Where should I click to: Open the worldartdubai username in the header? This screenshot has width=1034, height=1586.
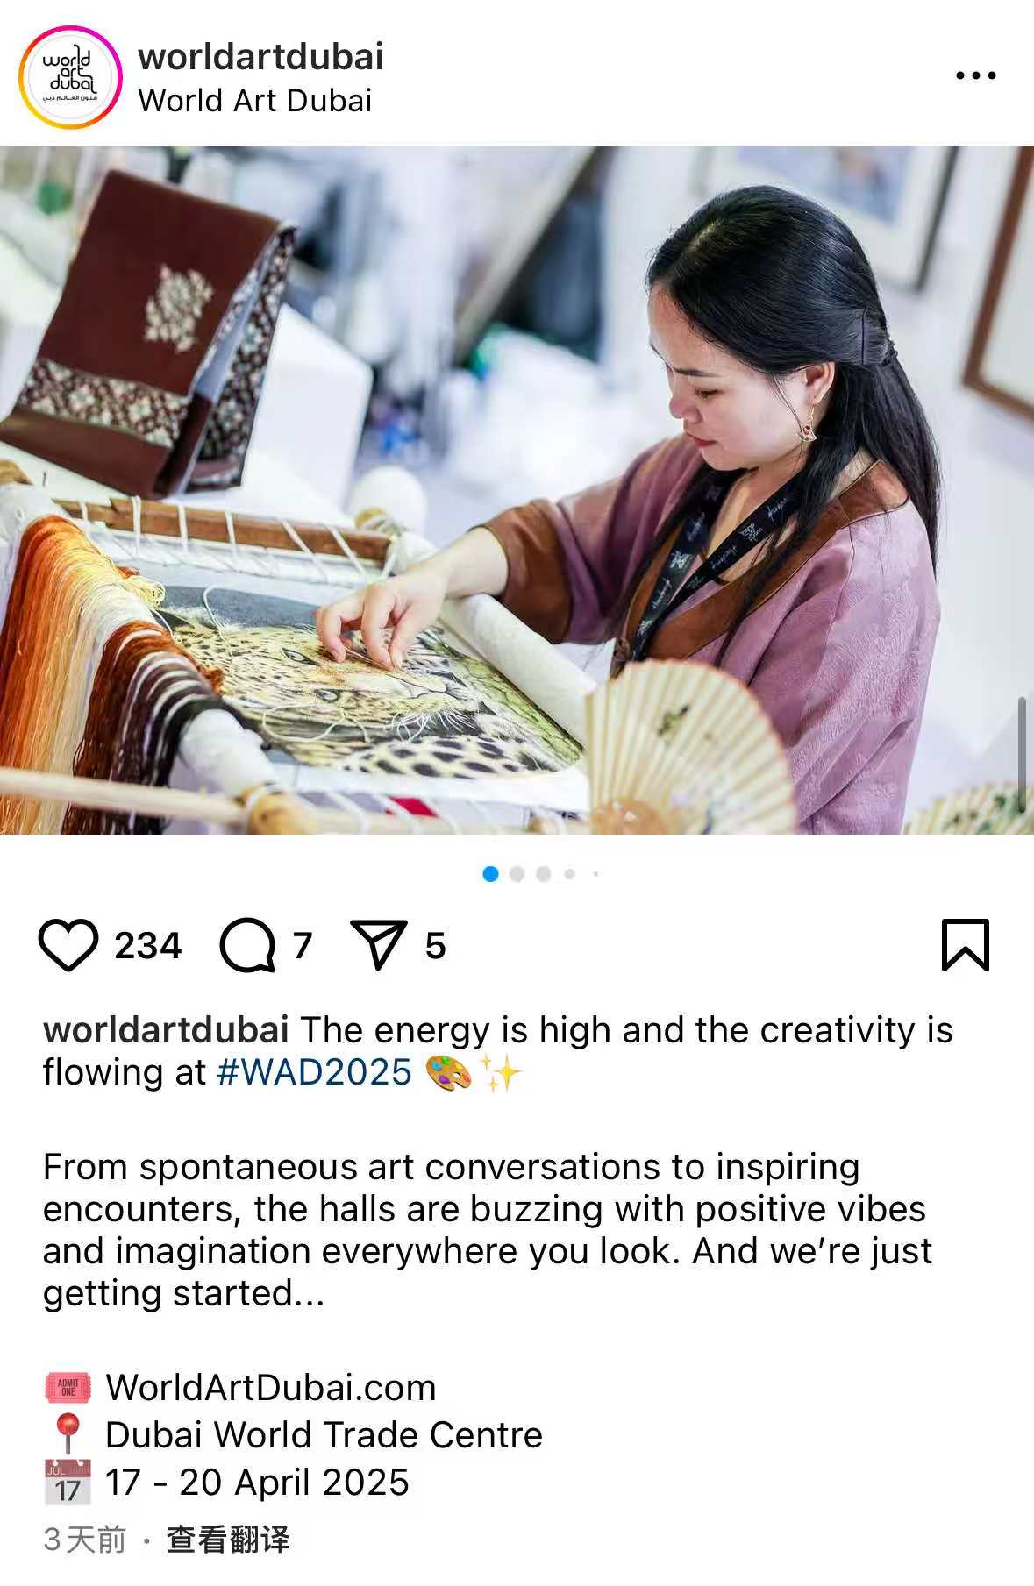(x=260, y=57)
